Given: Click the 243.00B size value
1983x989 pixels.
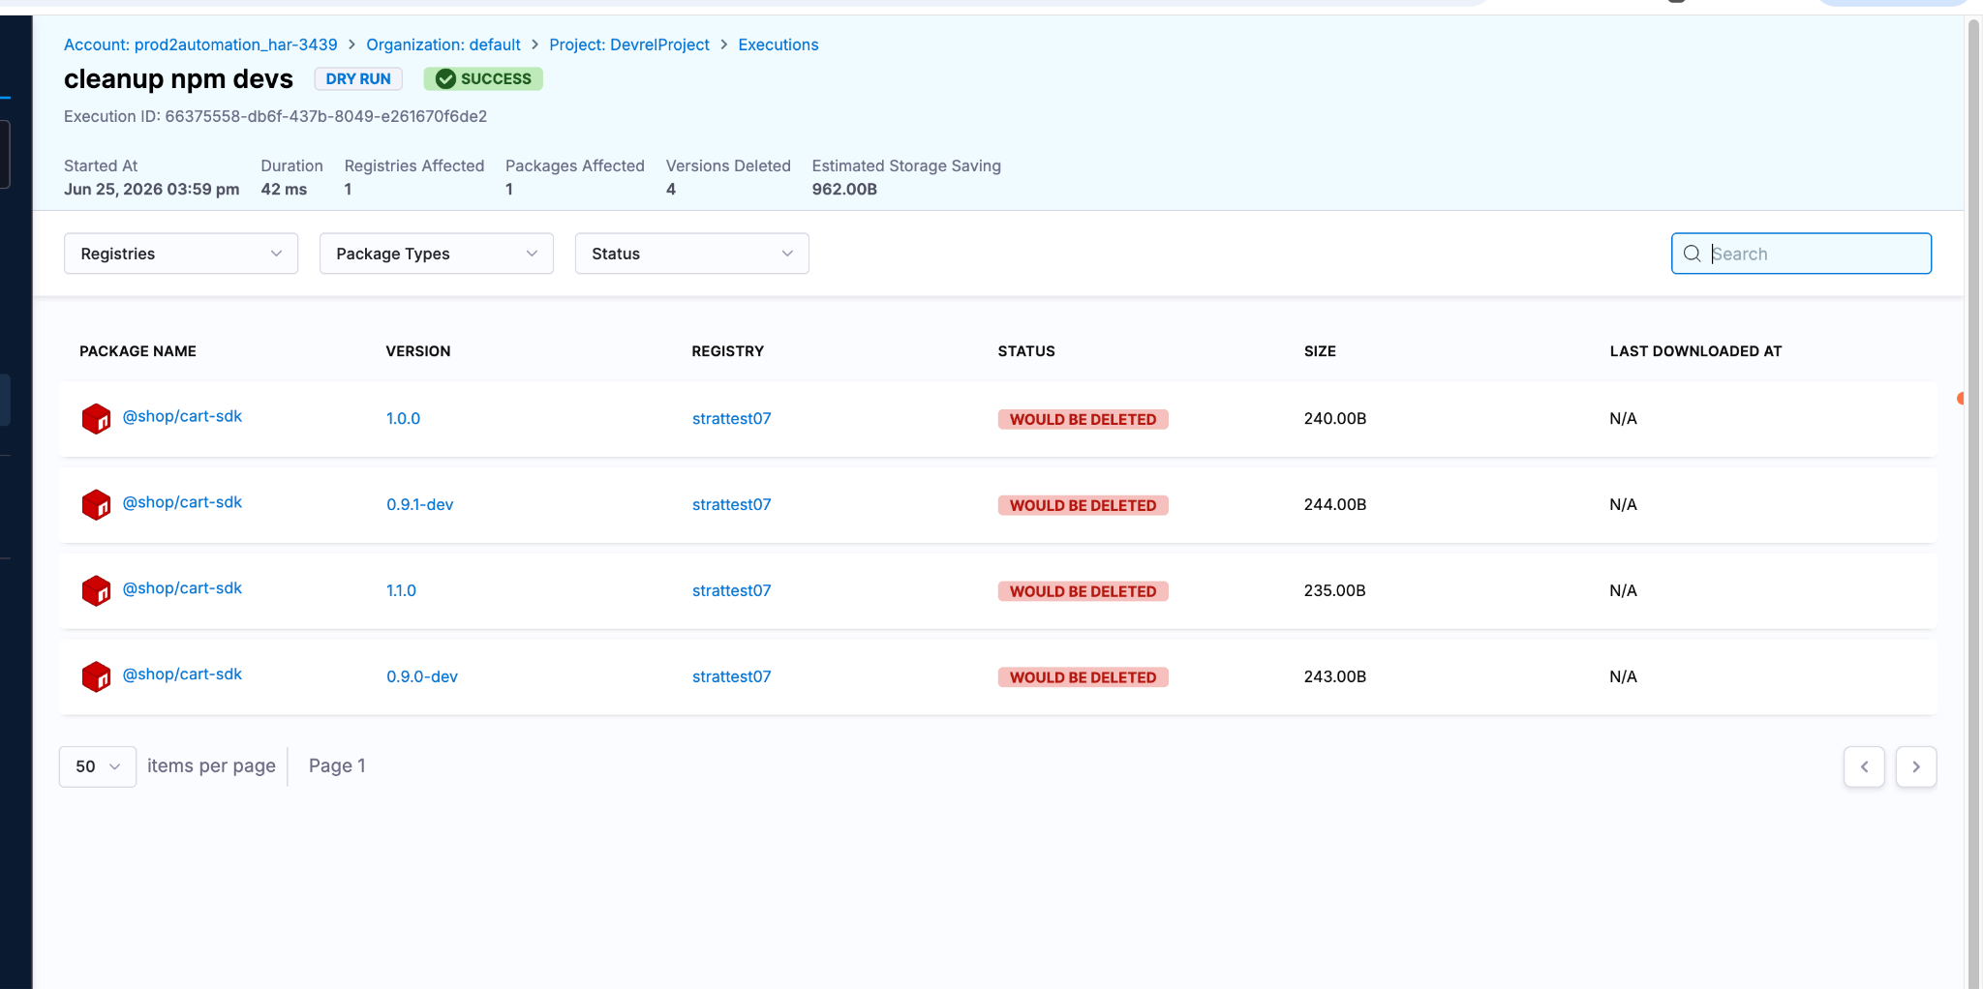Looking at the screenshot, I should tap(1335, 677).
